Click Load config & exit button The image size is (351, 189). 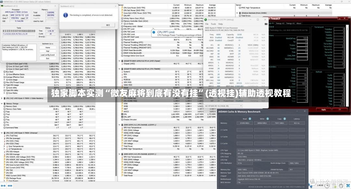point(48,55)
